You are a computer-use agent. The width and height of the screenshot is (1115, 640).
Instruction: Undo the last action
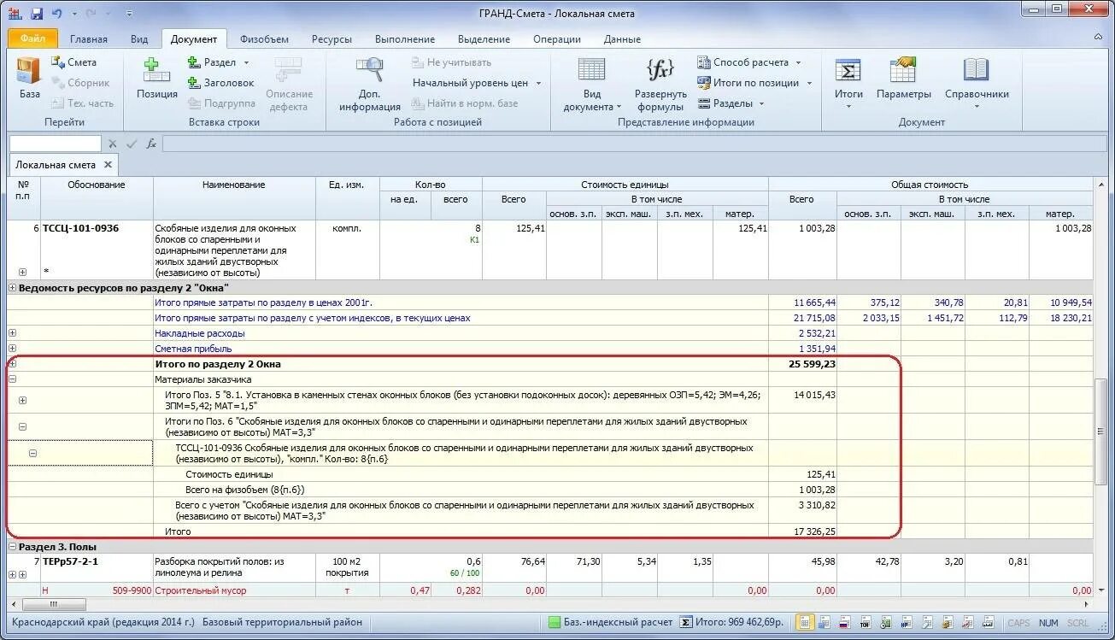pos(57,14)
